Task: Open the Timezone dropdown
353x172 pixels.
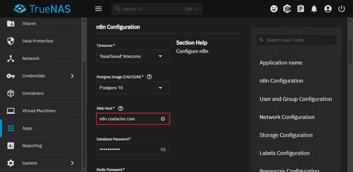Action: click(x=133, y=56)
